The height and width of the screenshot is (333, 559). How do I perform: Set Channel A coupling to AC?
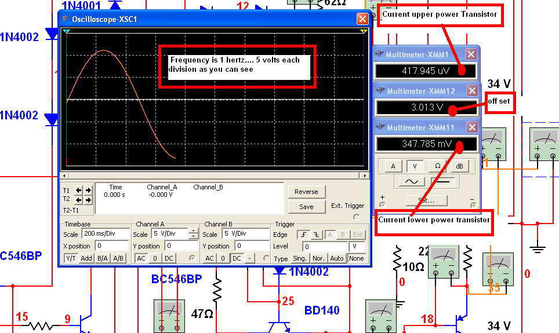point(141,258)
